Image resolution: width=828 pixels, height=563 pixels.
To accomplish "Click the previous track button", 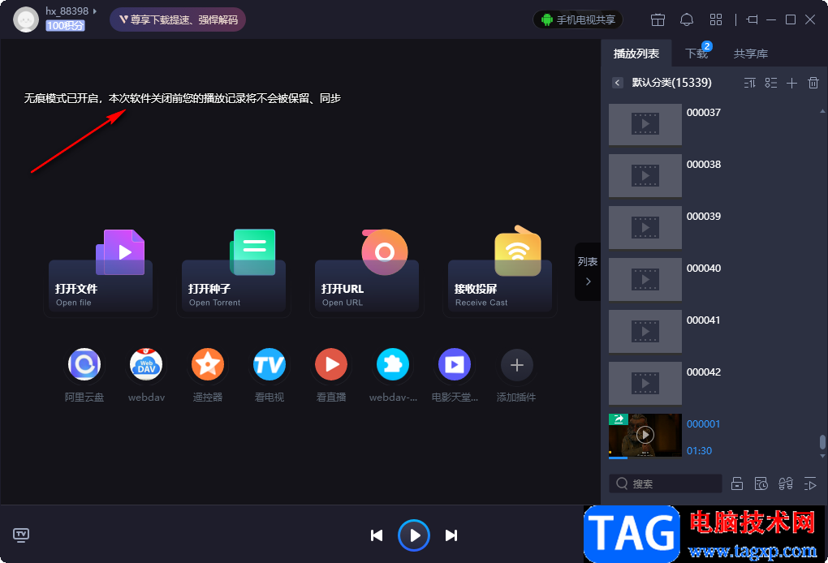I will (377, 535).
